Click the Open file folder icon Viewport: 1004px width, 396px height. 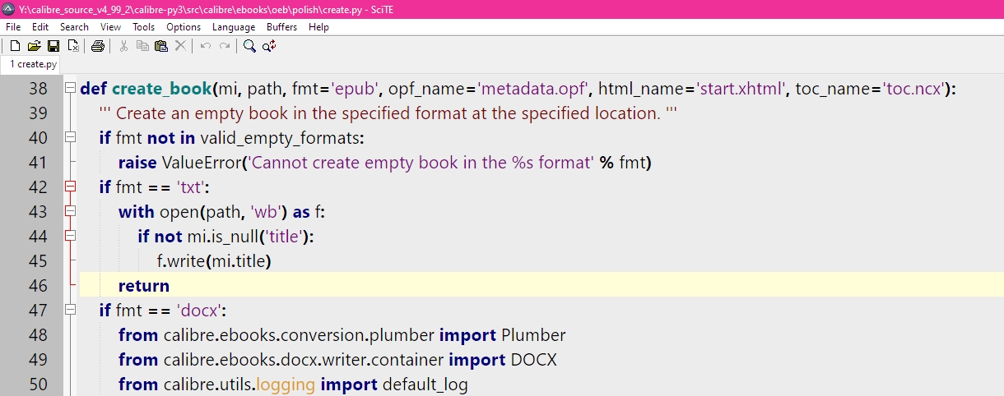[x=34, y=46]
